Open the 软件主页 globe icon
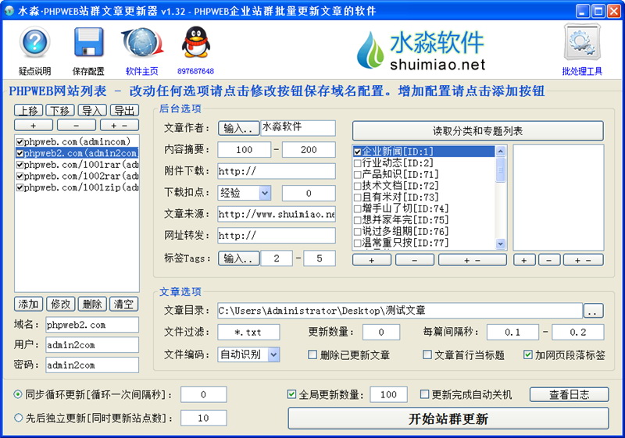The width and height of the screenshot is (625, 438). (x=142, y=43)
